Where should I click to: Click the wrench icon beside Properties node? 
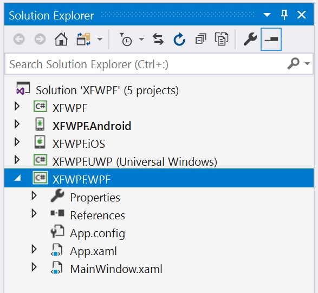(x=57, y=196)
